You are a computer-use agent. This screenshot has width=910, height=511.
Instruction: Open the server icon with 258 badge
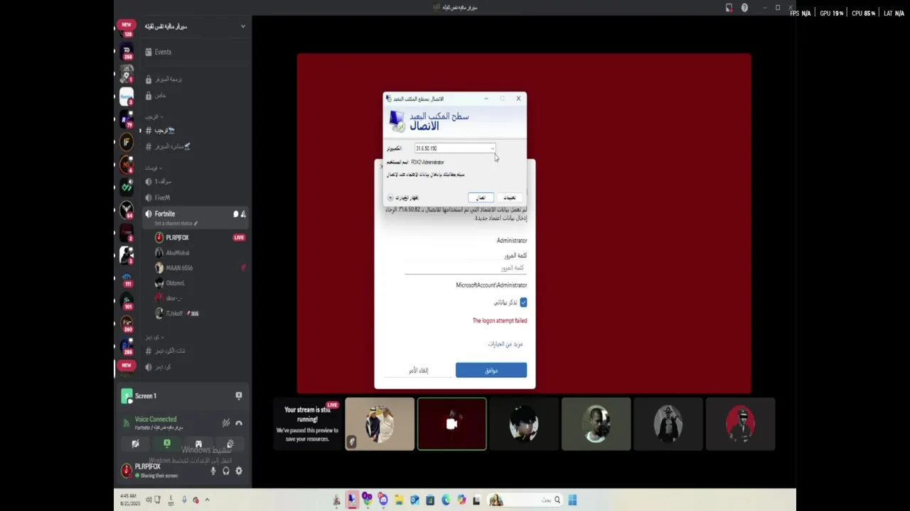click(x=127, y=50)
